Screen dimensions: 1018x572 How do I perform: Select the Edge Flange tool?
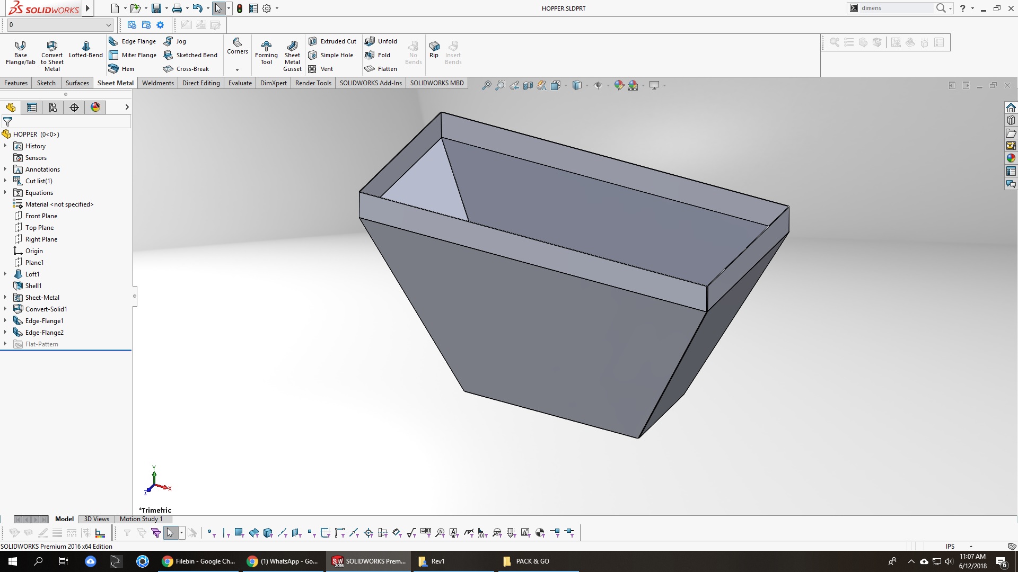click(133, 41)
